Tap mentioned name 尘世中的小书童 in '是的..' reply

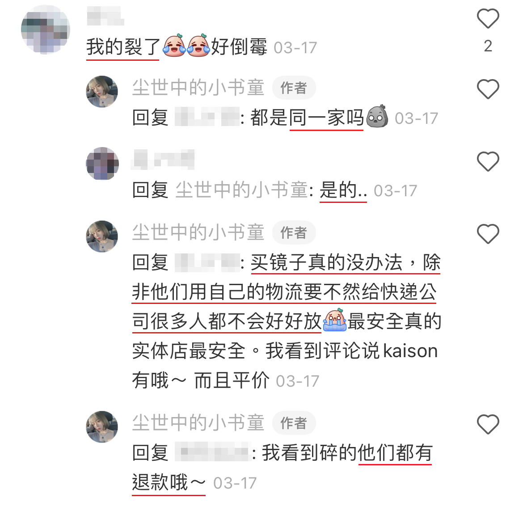tap(242, 190)
